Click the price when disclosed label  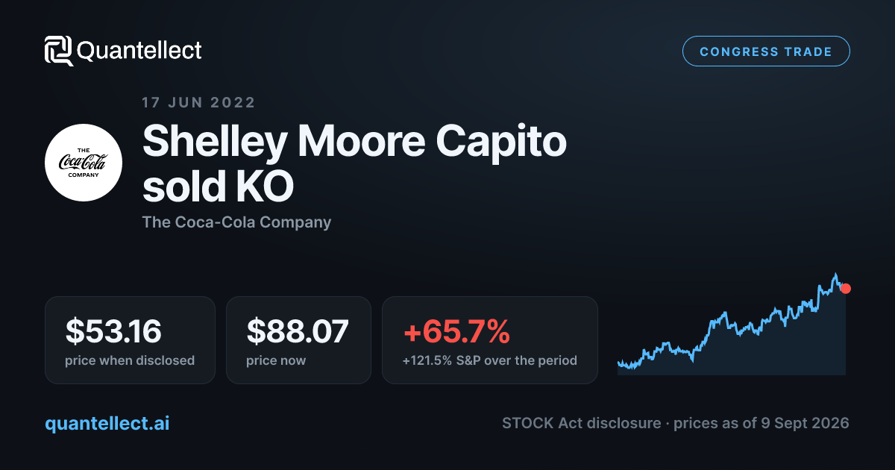click(130, 360)
